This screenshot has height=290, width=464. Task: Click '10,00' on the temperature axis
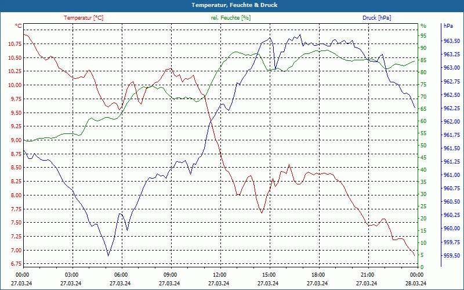point(15,85)
